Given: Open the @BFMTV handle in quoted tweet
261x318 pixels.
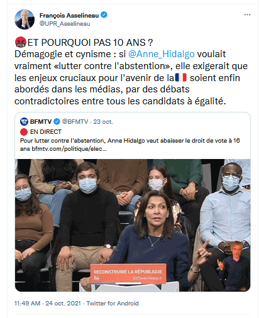Looking at the screenshot, I should pos(75,122).
